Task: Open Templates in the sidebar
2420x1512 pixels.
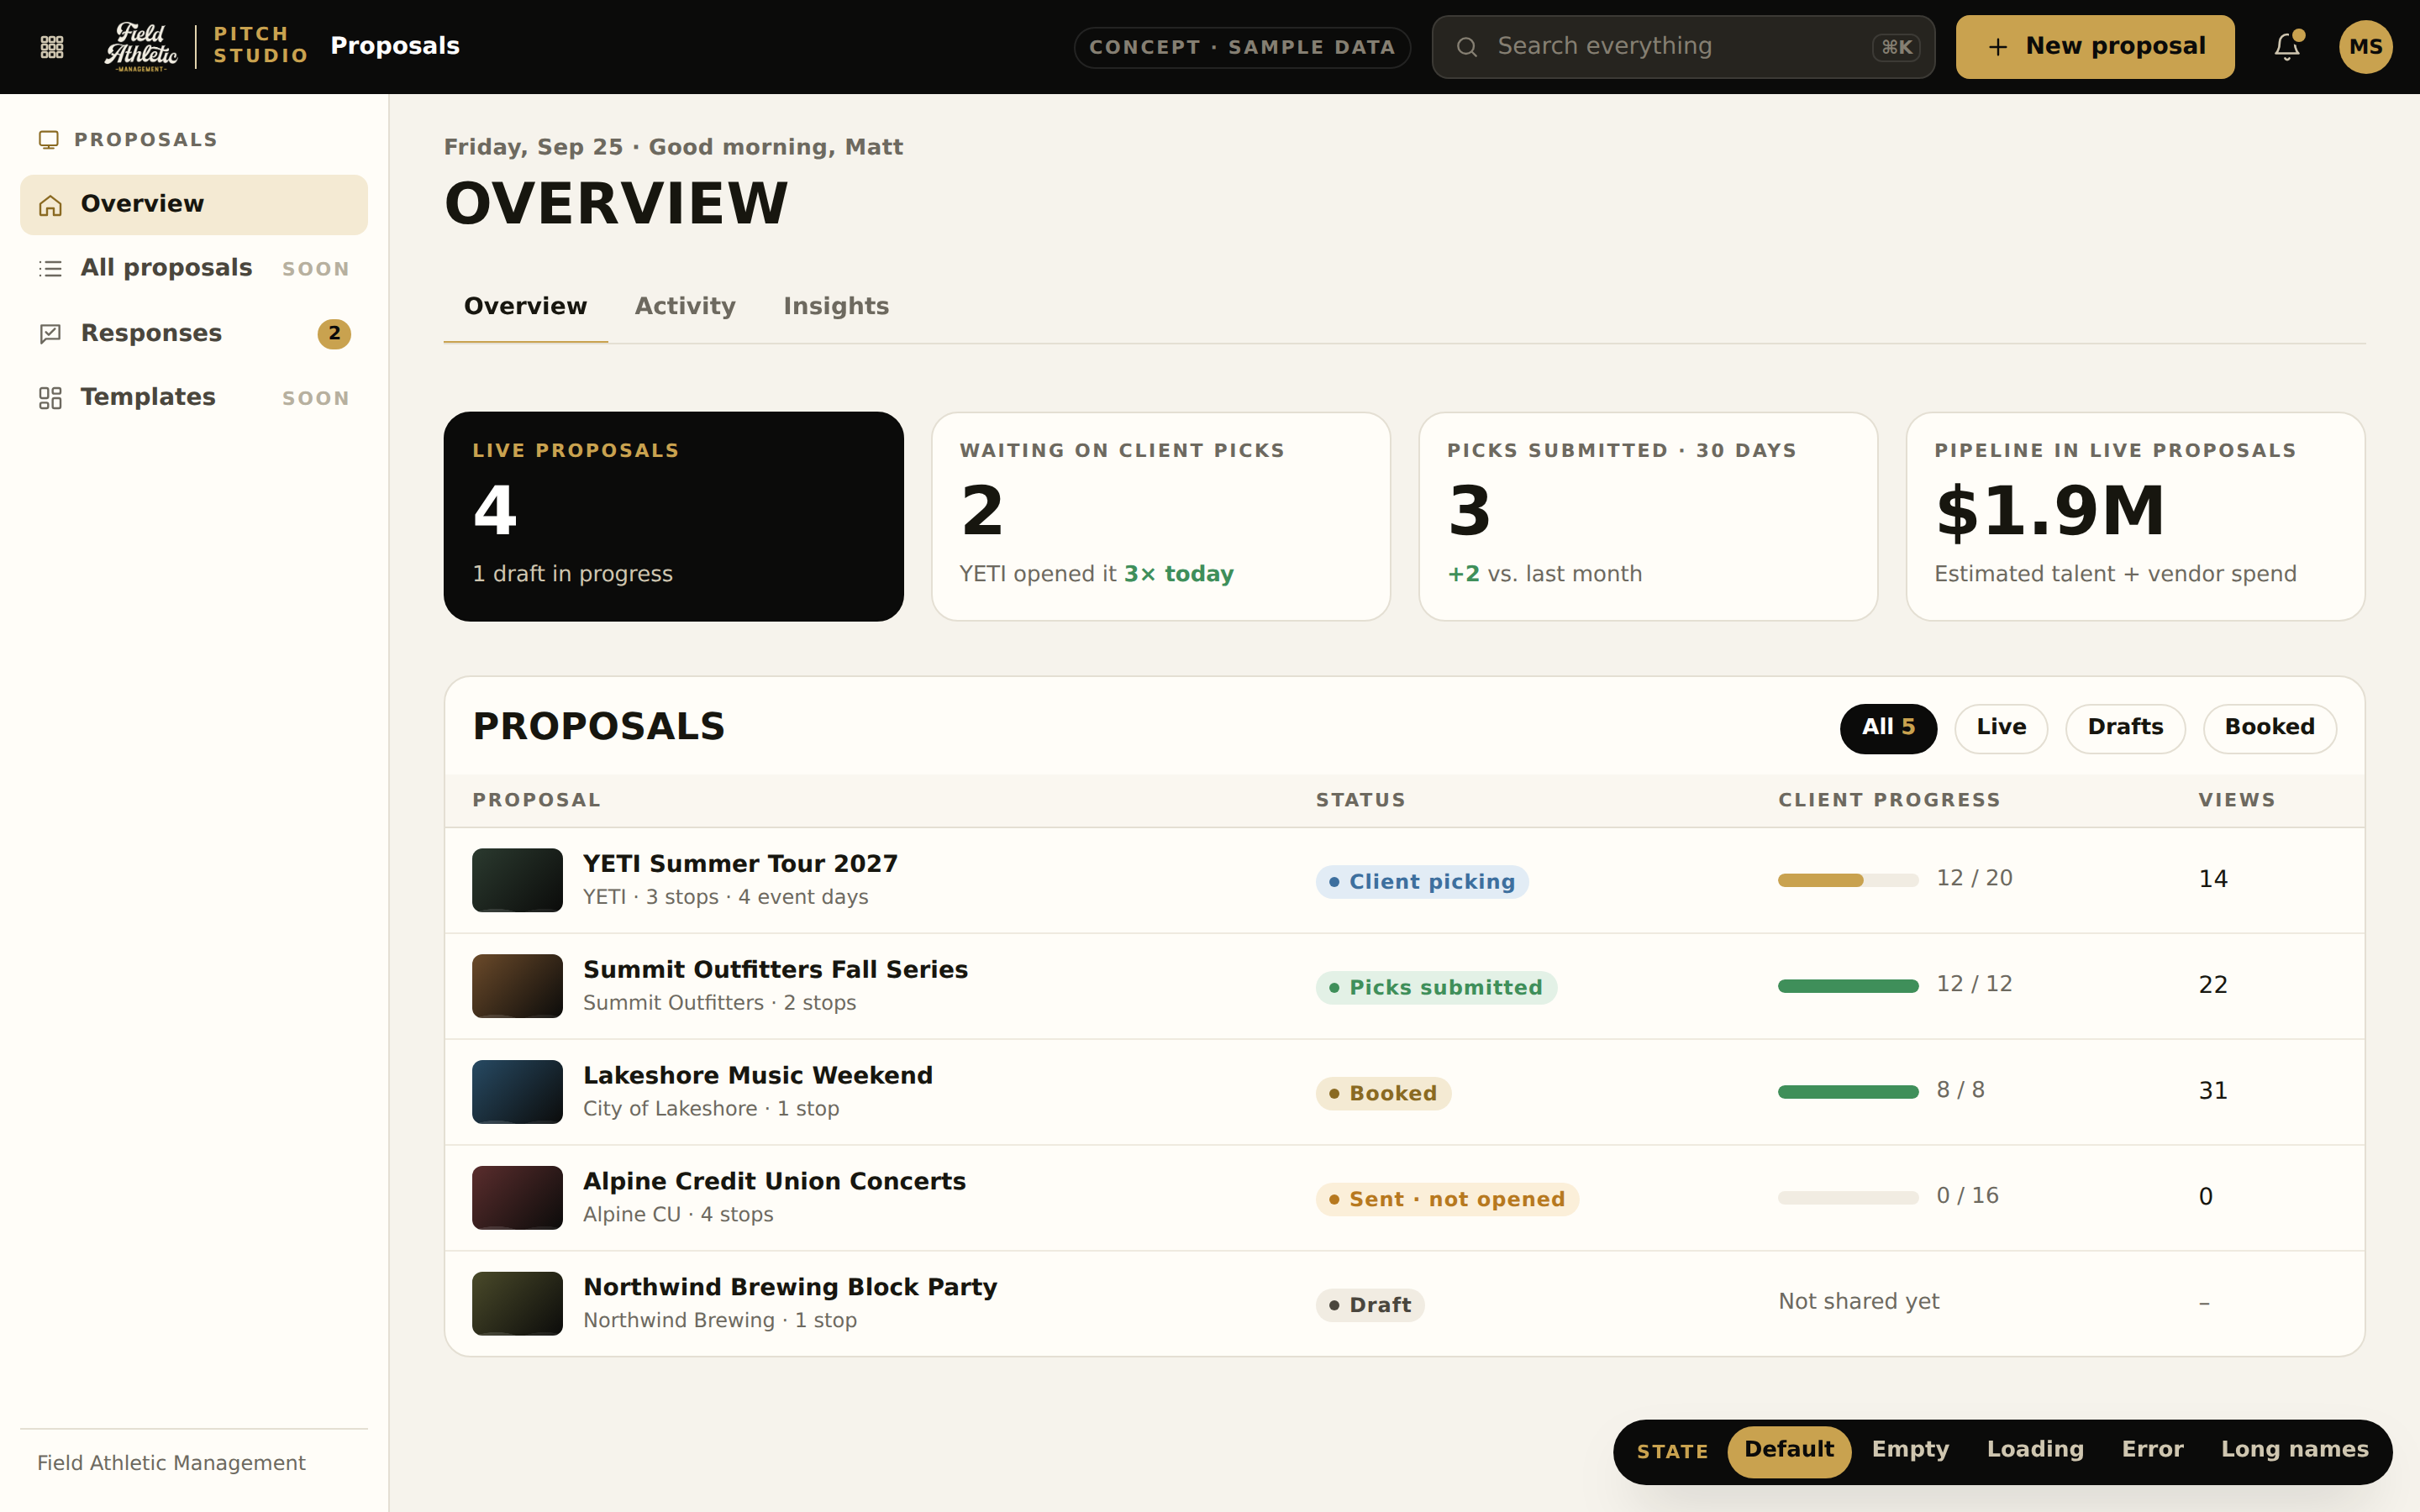Action: tap(194, 398)
